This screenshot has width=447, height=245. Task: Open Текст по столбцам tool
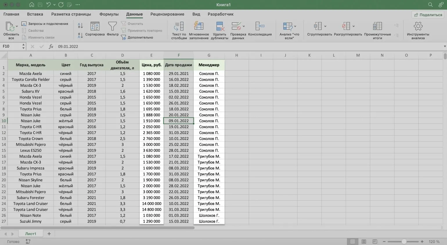(179, 27)
